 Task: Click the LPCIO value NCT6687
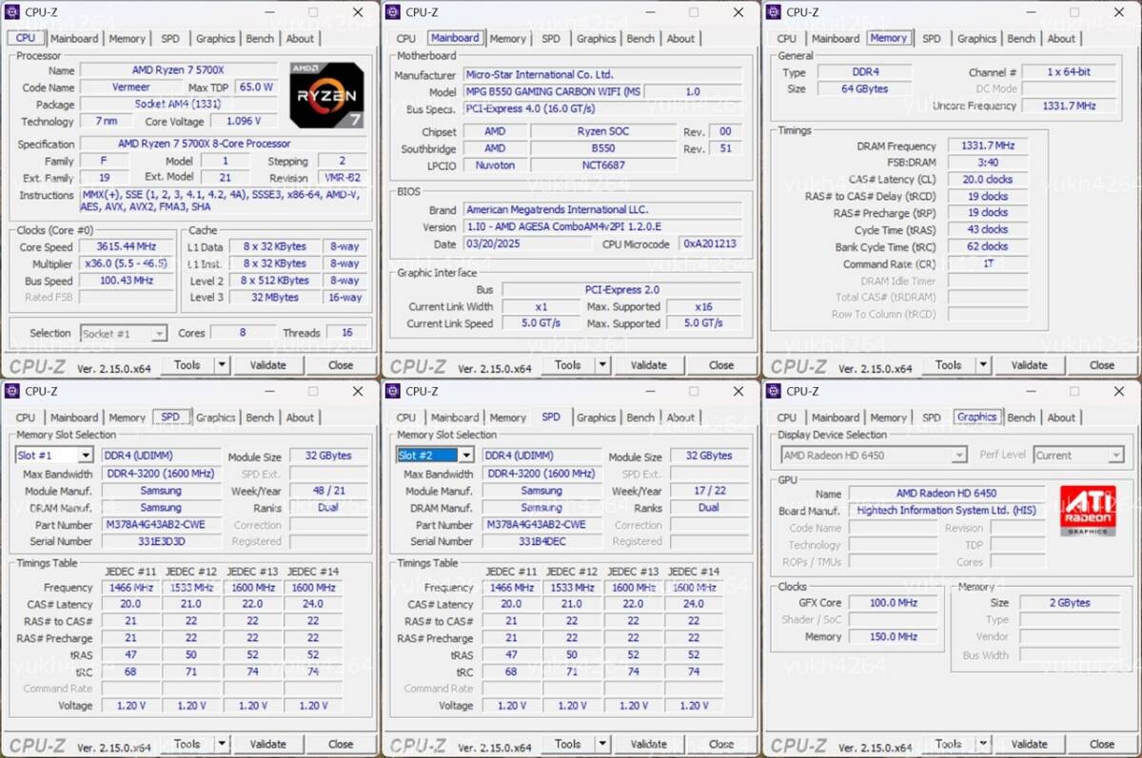(x=603, y=165)
